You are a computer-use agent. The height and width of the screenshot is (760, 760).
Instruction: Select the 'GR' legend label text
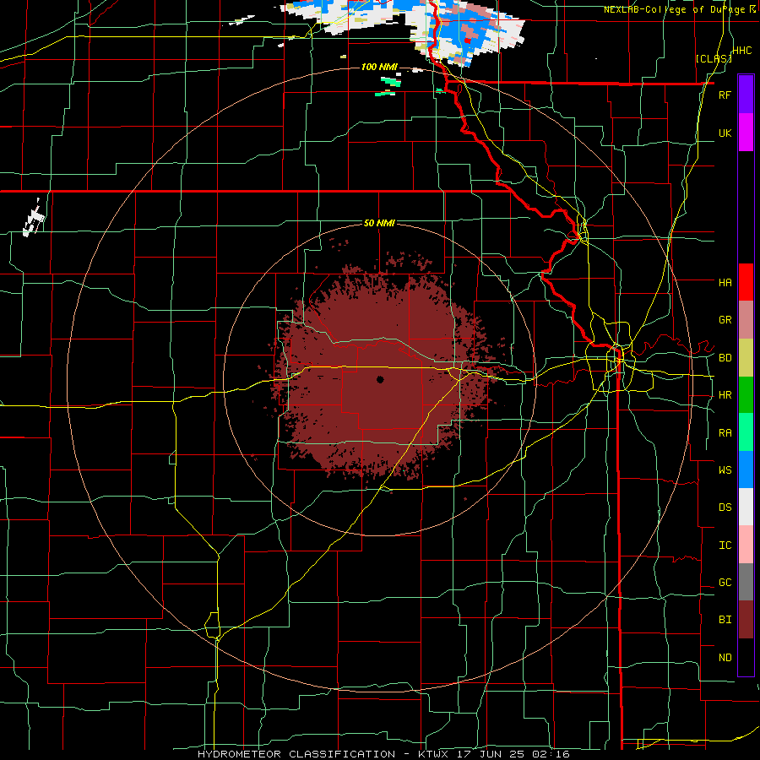click(725, 320)
